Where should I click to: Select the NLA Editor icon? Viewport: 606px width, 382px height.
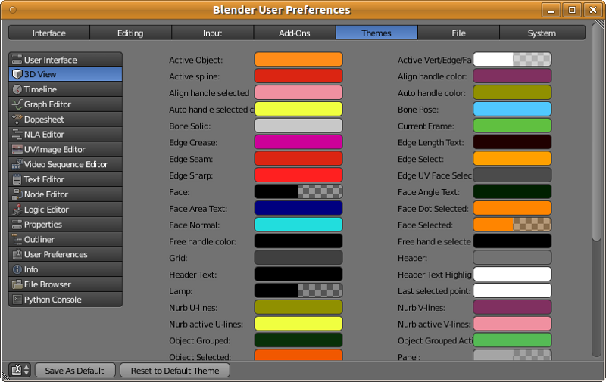[17, 135]
